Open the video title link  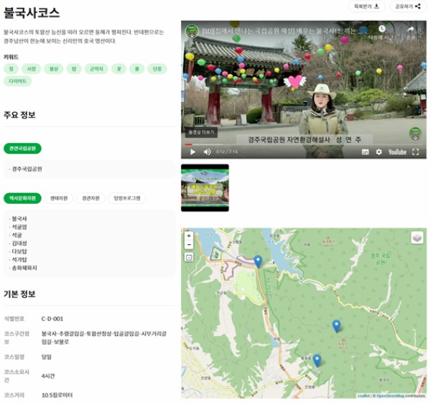coord(279,31)
